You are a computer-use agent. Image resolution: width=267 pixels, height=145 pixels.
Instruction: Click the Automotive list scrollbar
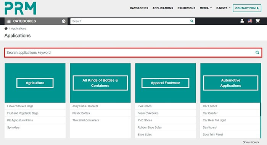261,120
